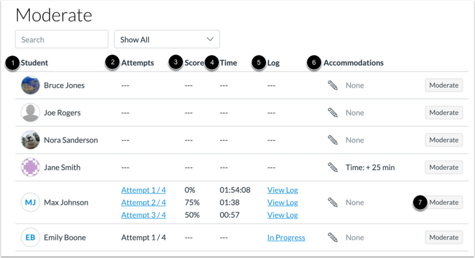Screen dimensions: 475x258
Task: Open Max Johnson's accommodations pencil icon
Action: [333, 203]
